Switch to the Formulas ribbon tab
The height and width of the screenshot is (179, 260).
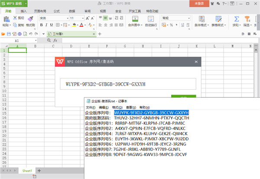(56, 11)
